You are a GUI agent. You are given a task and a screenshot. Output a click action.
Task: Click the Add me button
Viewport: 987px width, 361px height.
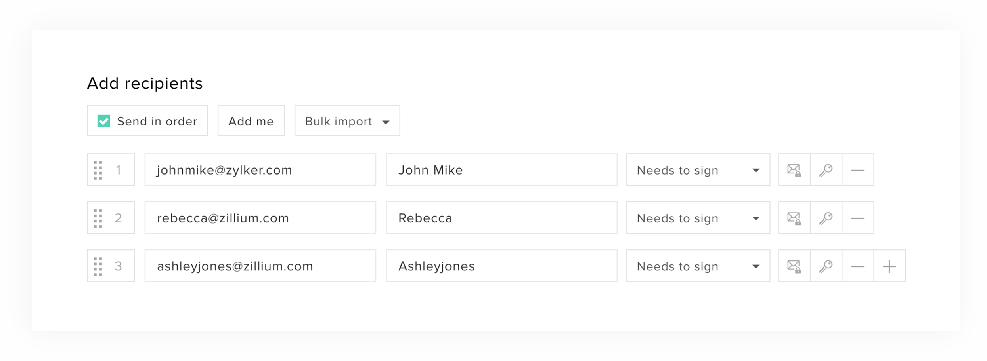tap(251, 121)
